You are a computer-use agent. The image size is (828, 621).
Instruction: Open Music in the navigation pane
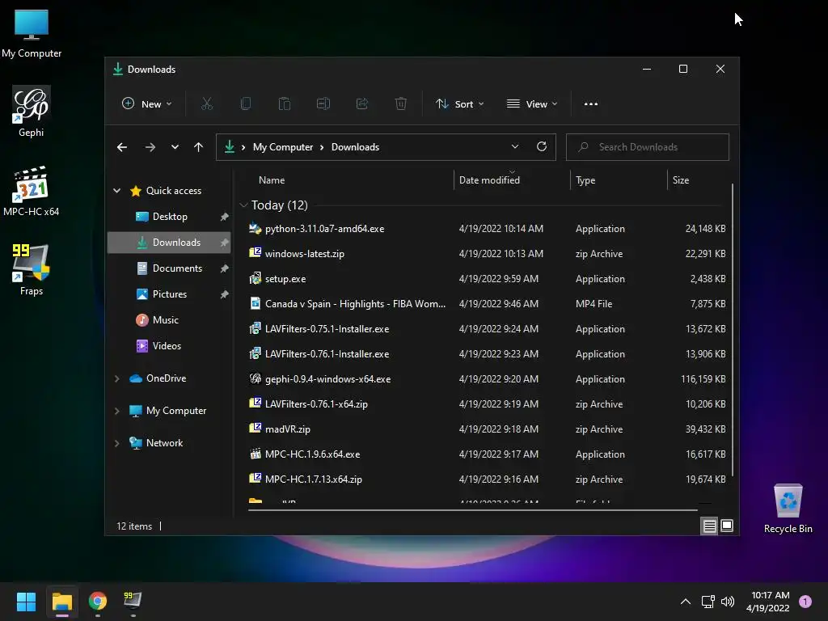coord(169,320)
